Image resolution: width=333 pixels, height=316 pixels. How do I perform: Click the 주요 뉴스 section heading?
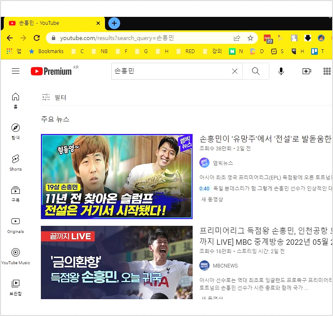(55, 119)
